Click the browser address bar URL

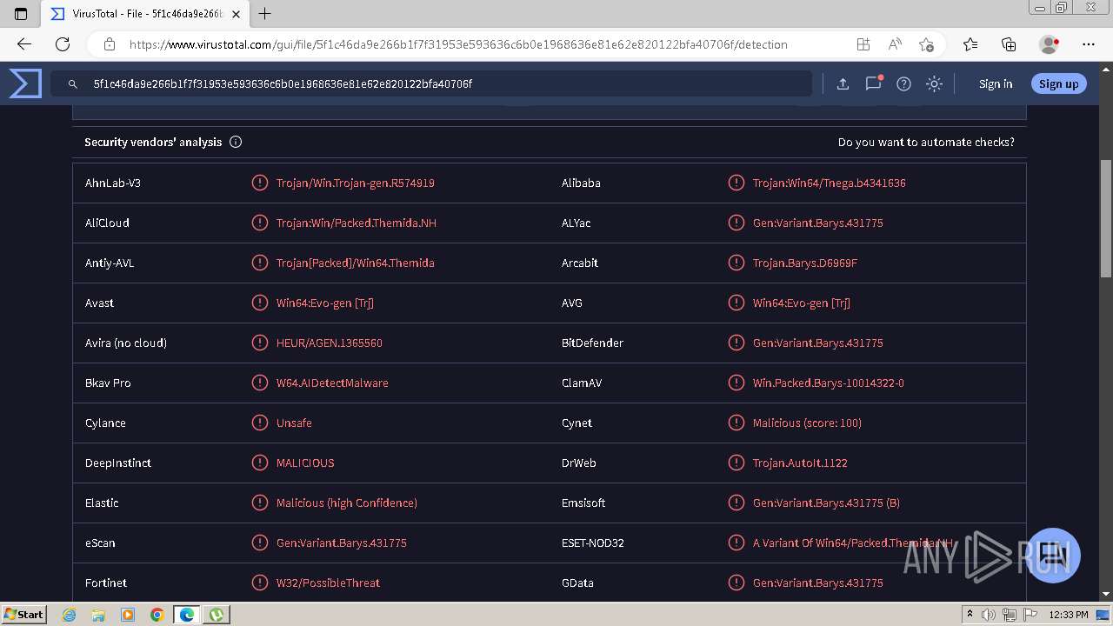point(458,44)
